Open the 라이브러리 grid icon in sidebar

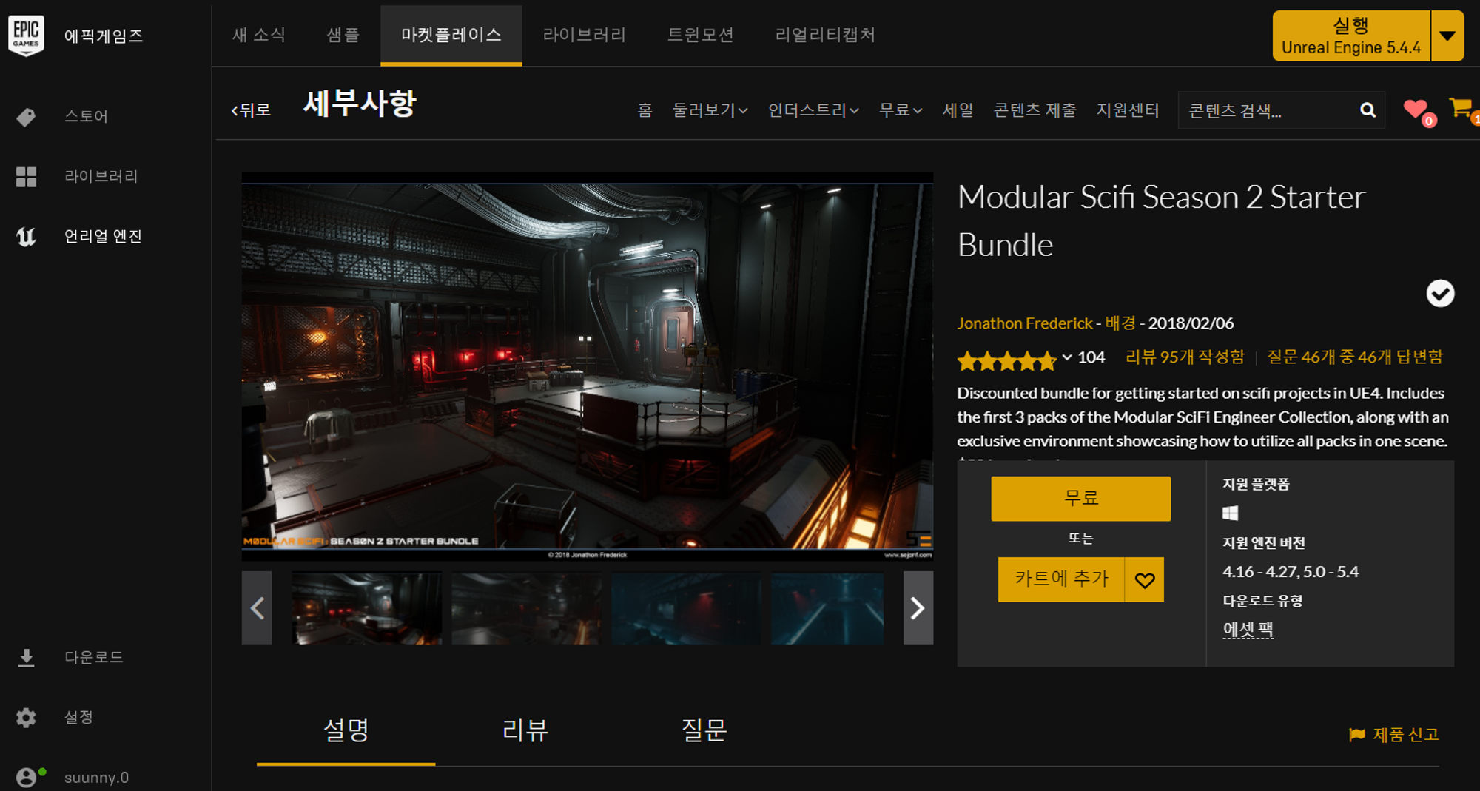point(26,177)
